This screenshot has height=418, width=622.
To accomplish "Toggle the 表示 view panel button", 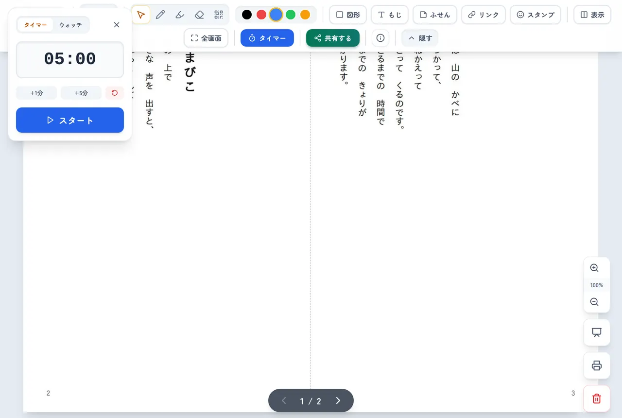I will tap(592, 15).
